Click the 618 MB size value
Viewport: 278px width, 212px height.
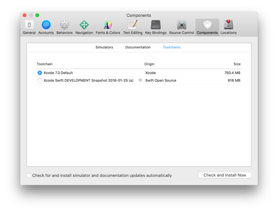(234, 80)
